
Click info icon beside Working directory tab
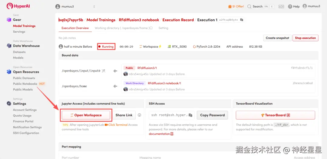tap(151, 28)
